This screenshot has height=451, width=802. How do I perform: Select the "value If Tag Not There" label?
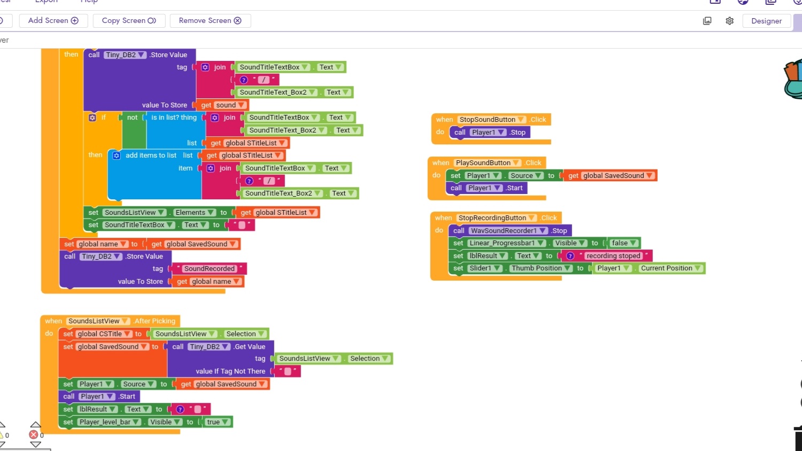(230, 371)
